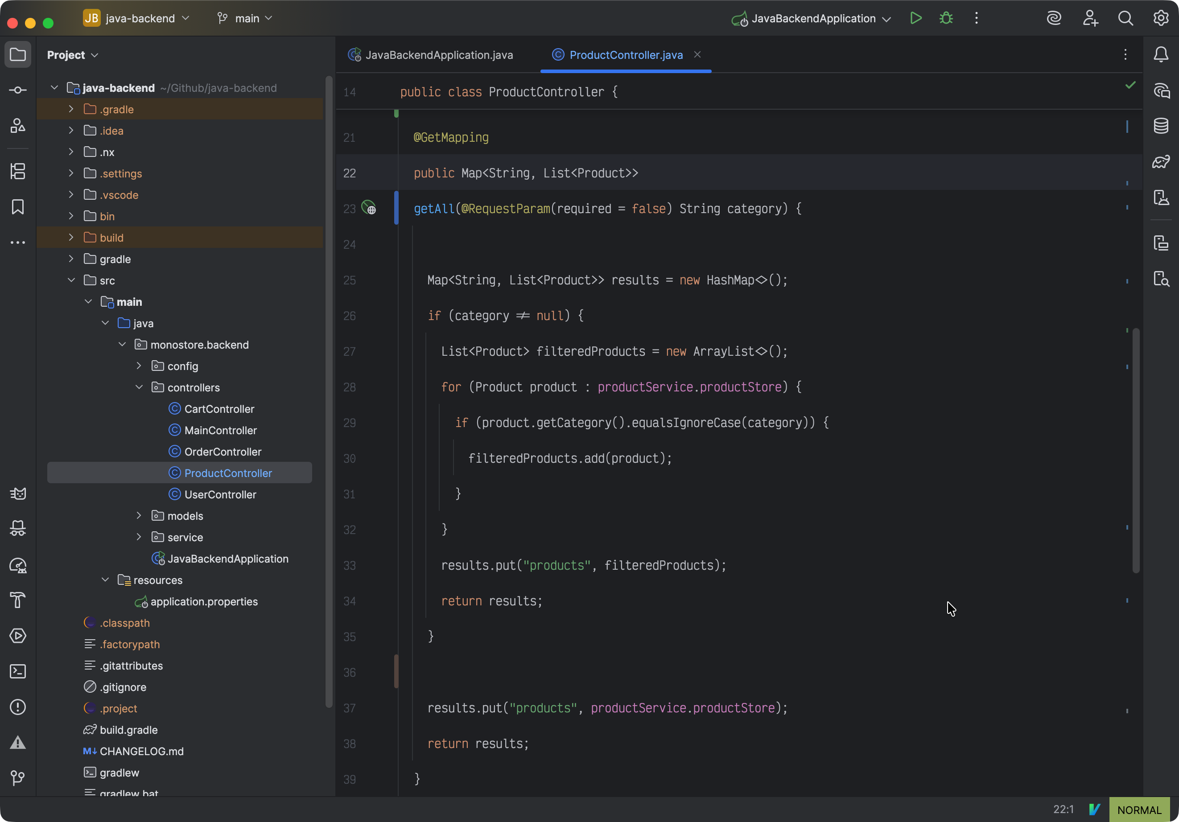This screenshot has width=1179, height=822.
Task: Collapse the controllers package
Action: point(139,387)
